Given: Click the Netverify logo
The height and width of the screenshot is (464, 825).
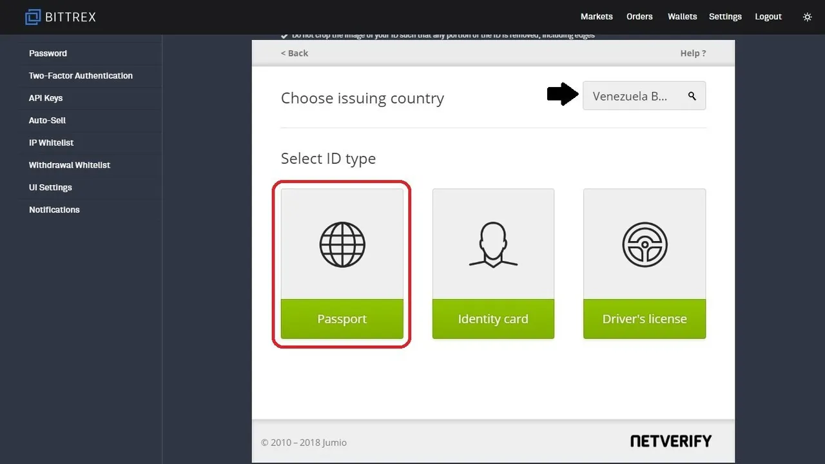Looking at the screenshot, I should click(x=671, y=441).
